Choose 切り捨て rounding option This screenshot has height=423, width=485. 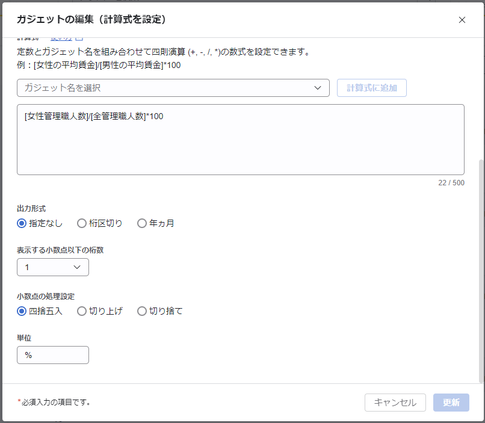click(x=142, y=311)
